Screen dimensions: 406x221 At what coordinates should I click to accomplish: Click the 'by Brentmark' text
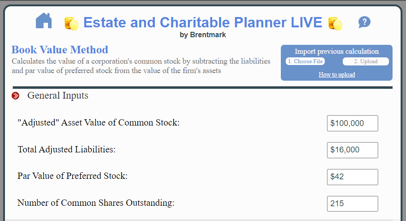pos(203,35)
